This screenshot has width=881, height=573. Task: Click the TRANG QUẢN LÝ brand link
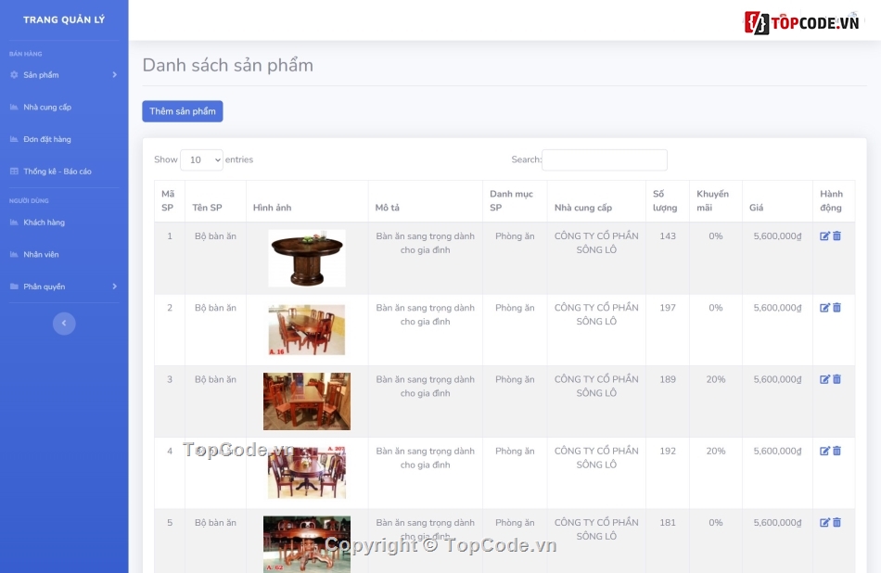tap(64, 19)
